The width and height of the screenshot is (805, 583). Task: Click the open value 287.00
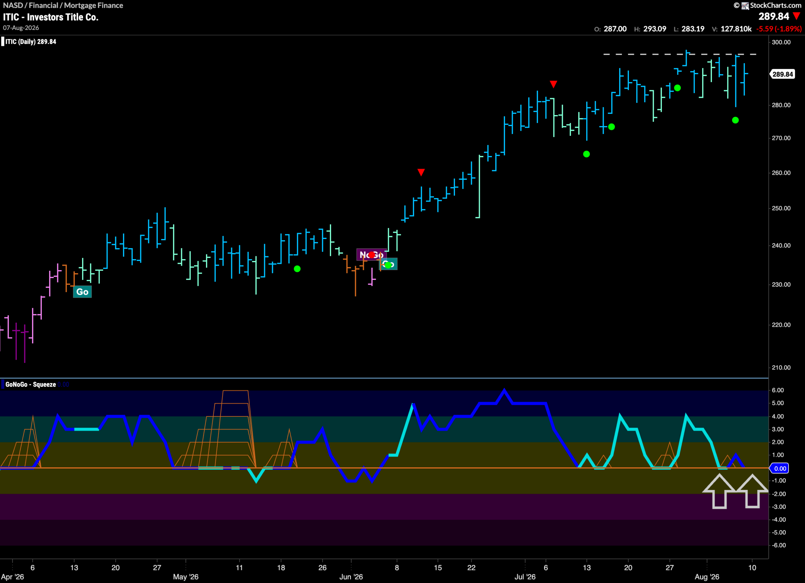pyautogui.click(x=615, y=29)
